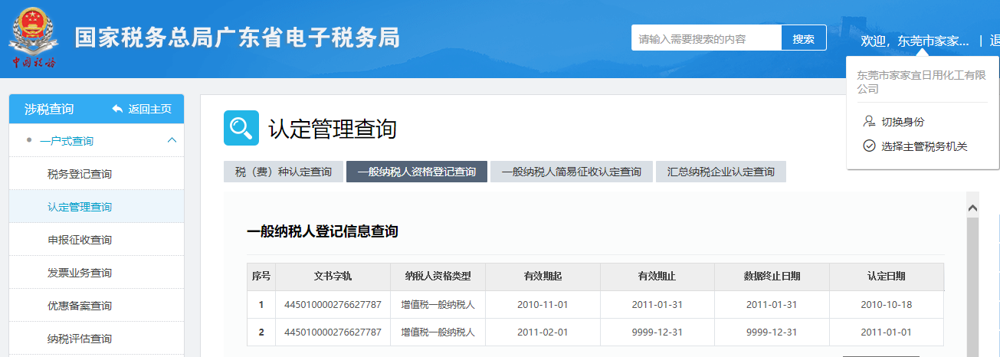This screenshot has width=1000, height=357.
Task: Click the 切换身份 user switch icon
Action: point(869,121)
